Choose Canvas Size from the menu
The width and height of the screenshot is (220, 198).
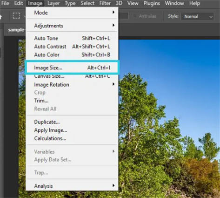point(72,76)
